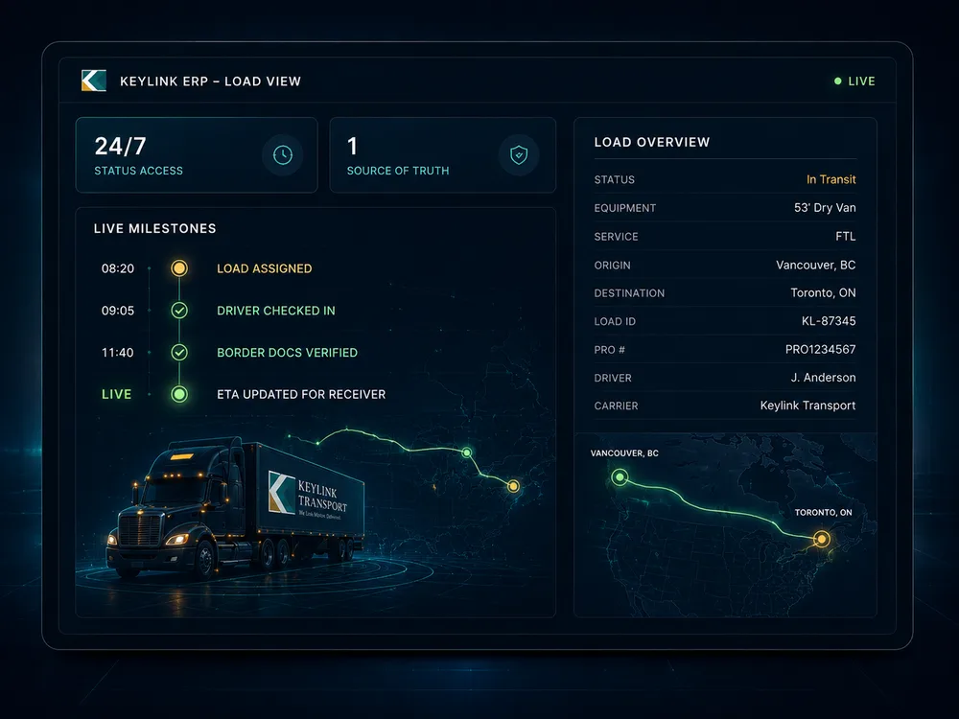Screen dimensions: 959x719
Task: Click the green LIVE status dot in header
Action: tap(838, 81)
